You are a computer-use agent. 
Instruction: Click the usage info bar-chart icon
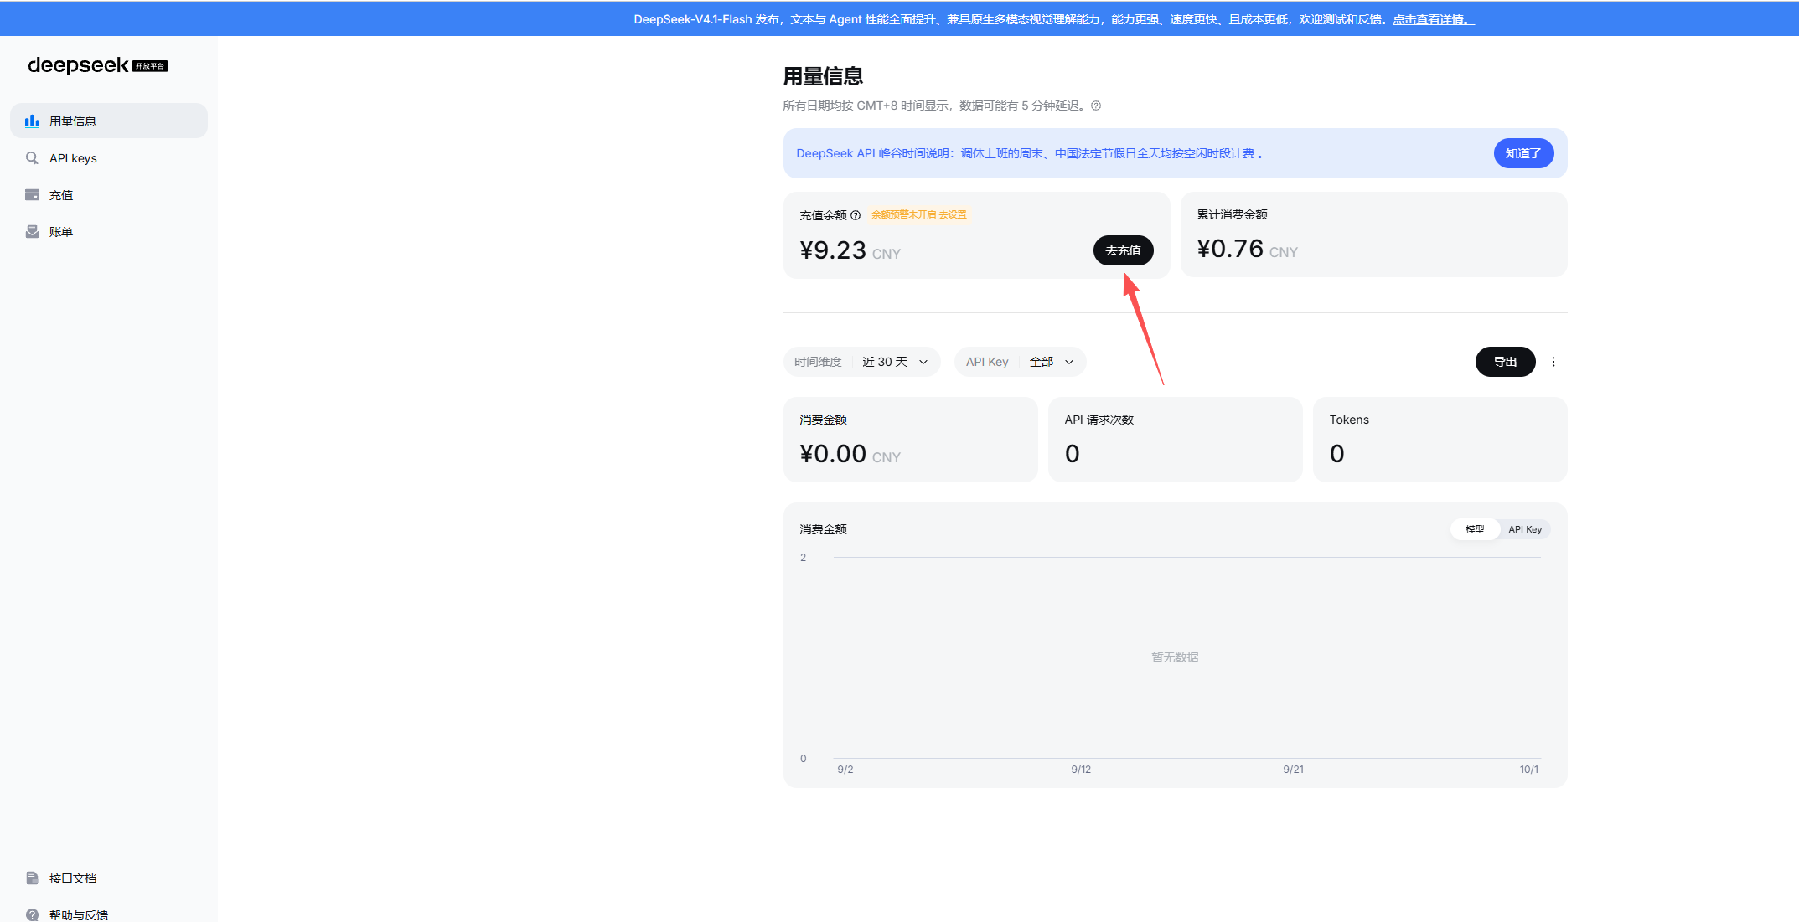[33, 121]
